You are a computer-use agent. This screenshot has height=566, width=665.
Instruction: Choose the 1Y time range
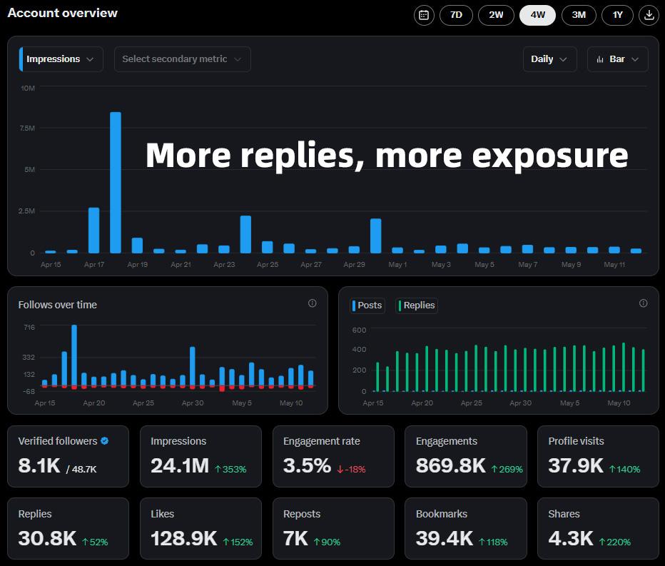(x=617, y=15)
